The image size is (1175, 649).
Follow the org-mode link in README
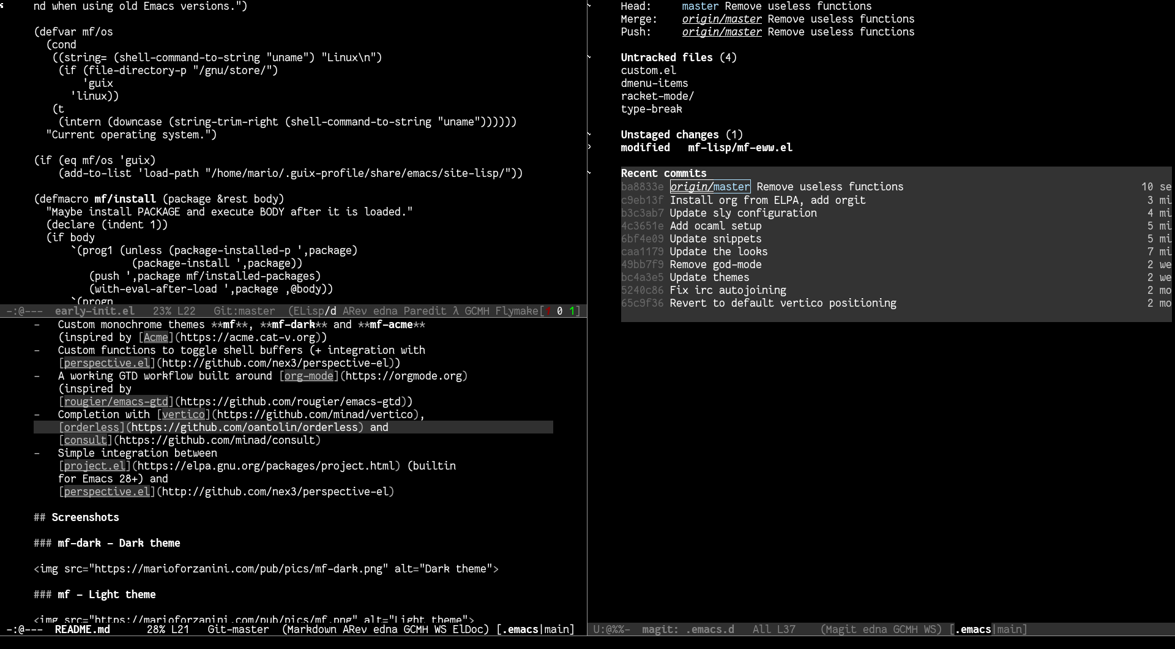(x=309, y=376)
